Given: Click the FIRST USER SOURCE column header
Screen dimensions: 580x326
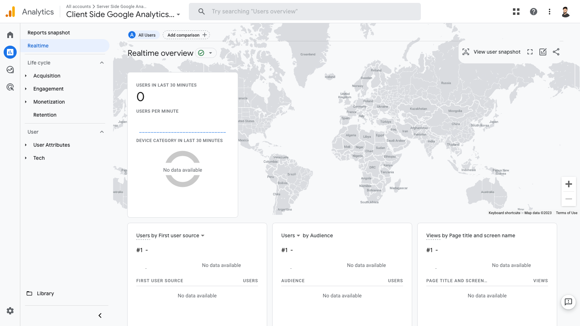Looking at the screenshot, I should click(x=160, y=281).
